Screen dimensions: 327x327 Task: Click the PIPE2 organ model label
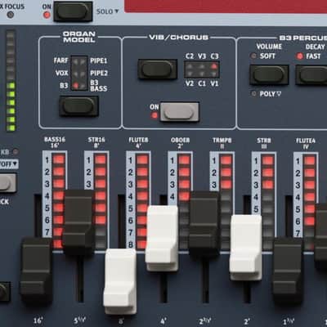point(99,73)
